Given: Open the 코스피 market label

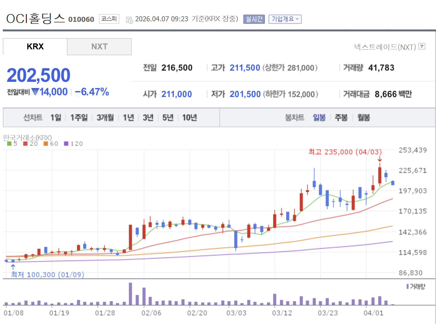Looking at the screenshot, I should [x=109, y=19].
